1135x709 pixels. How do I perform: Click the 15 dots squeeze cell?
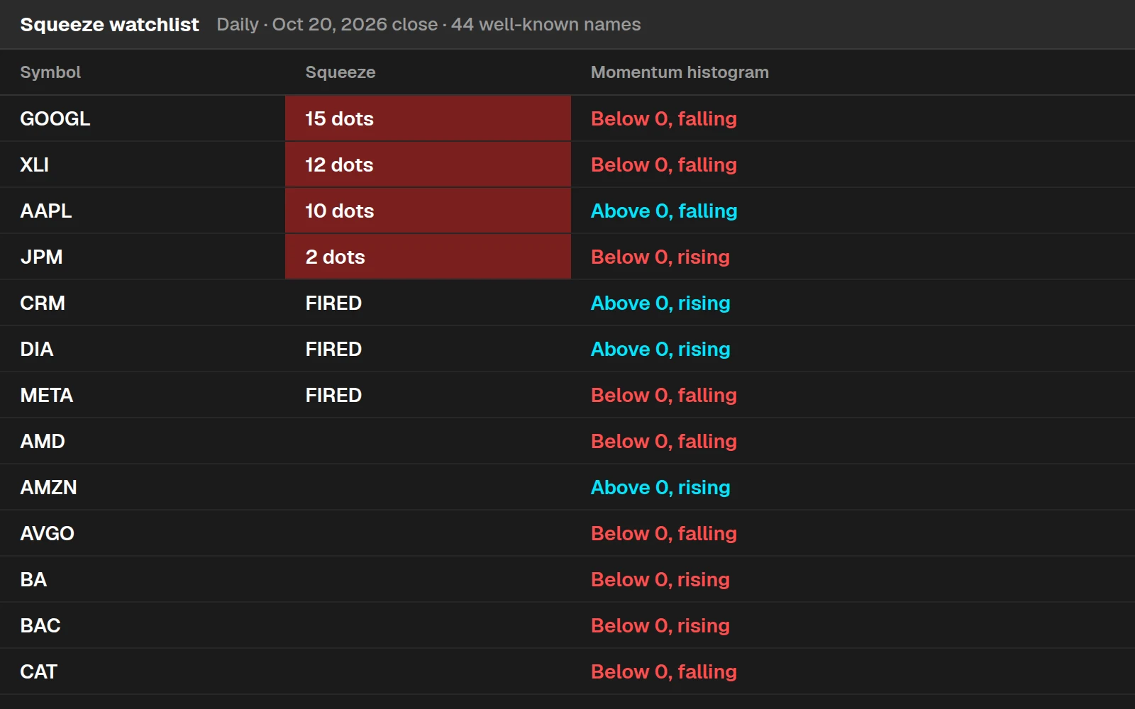tap(428, 118)
